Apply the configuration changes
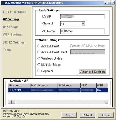 (69, 115)
